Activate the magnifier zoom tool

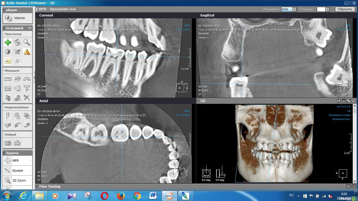pyautogui.click(x=27, y=43)
